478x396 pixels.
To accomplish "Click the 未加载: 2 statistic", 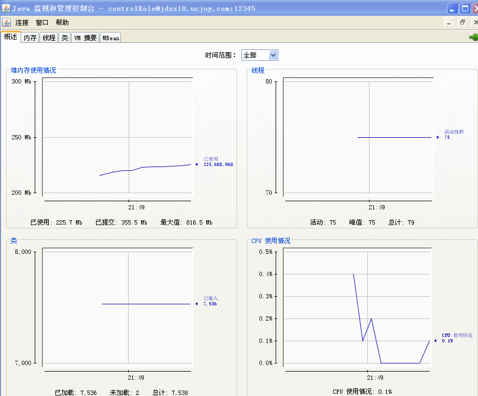I will (x=124, y=392).
